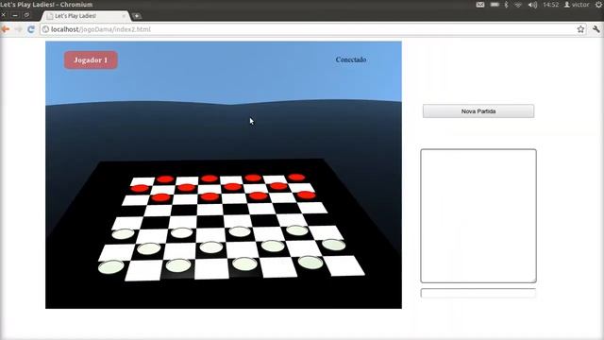Image resolution: width=604 pixels, height=340 pixels.
Task: Reload the page with refresh icon
Action: click(31, 29)
